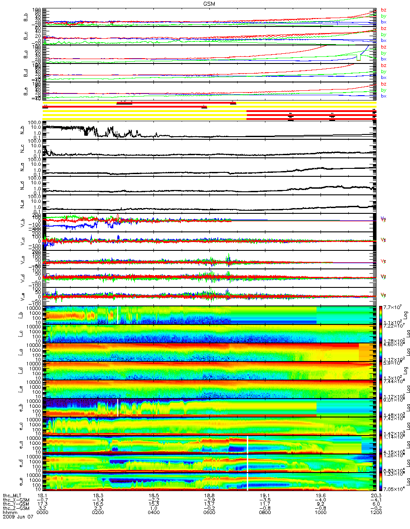Click the by legend of the B_b panel
The width and height of the screenshot is (410, 529).
(384, 16)
